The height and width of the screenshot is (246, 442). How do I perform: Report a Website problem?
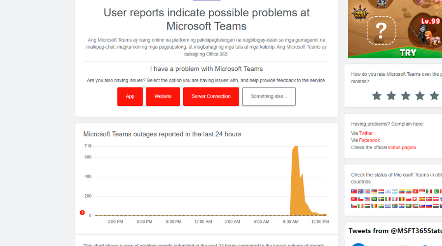click(163, 96)
